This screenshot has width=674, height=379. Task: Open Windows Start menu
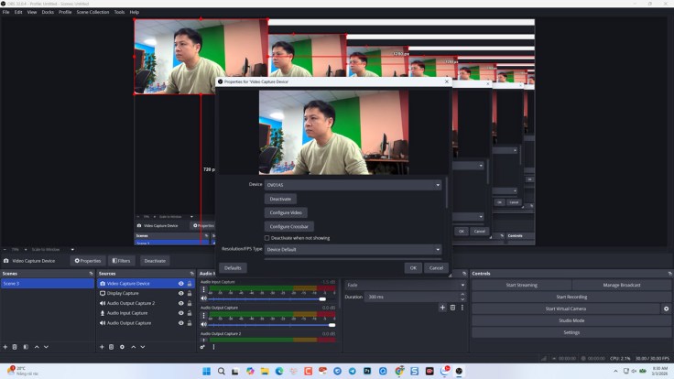click(206, 372)
